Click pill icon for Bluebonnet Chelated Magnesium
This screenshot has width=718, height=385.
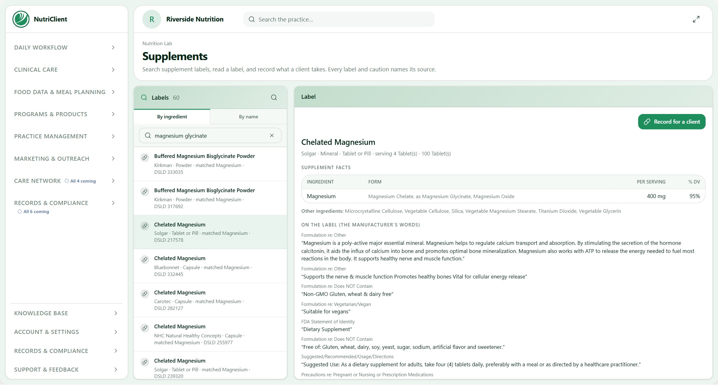click(145, 260)
